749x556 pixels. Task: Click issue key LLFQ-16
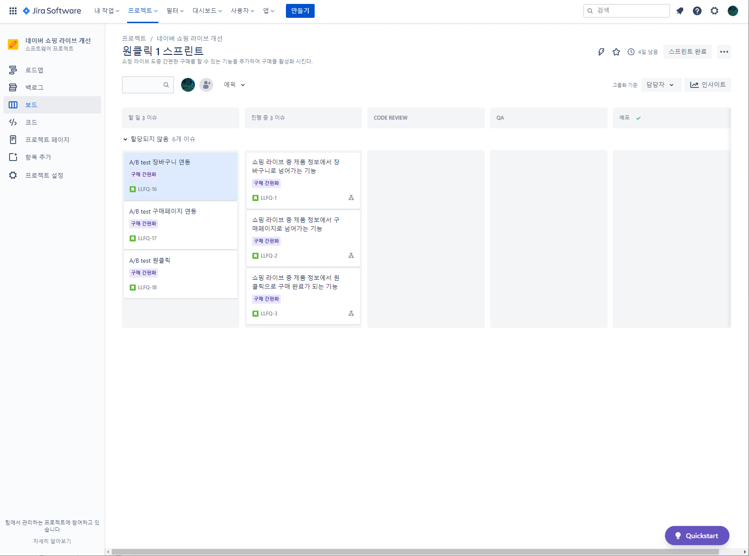pyautogui.click(x=148, y=189)
